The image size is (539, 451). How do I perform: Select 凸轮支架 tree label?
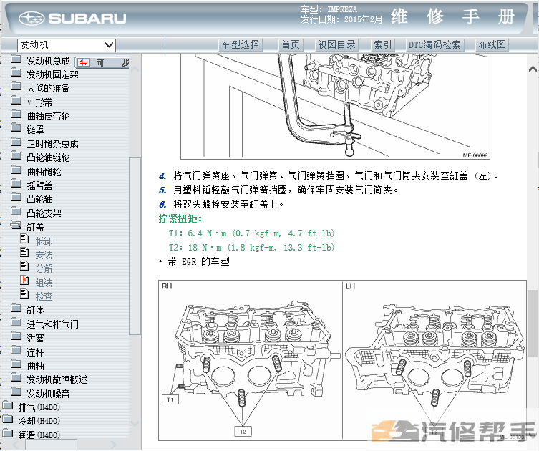[x=44, y=213]
